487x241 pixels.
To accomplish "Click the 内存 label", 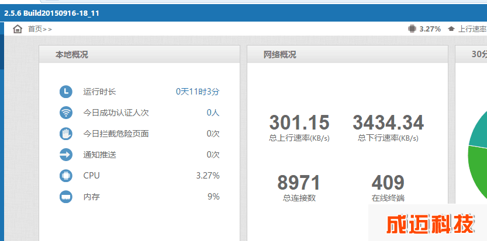I will [x=91, y=197].
